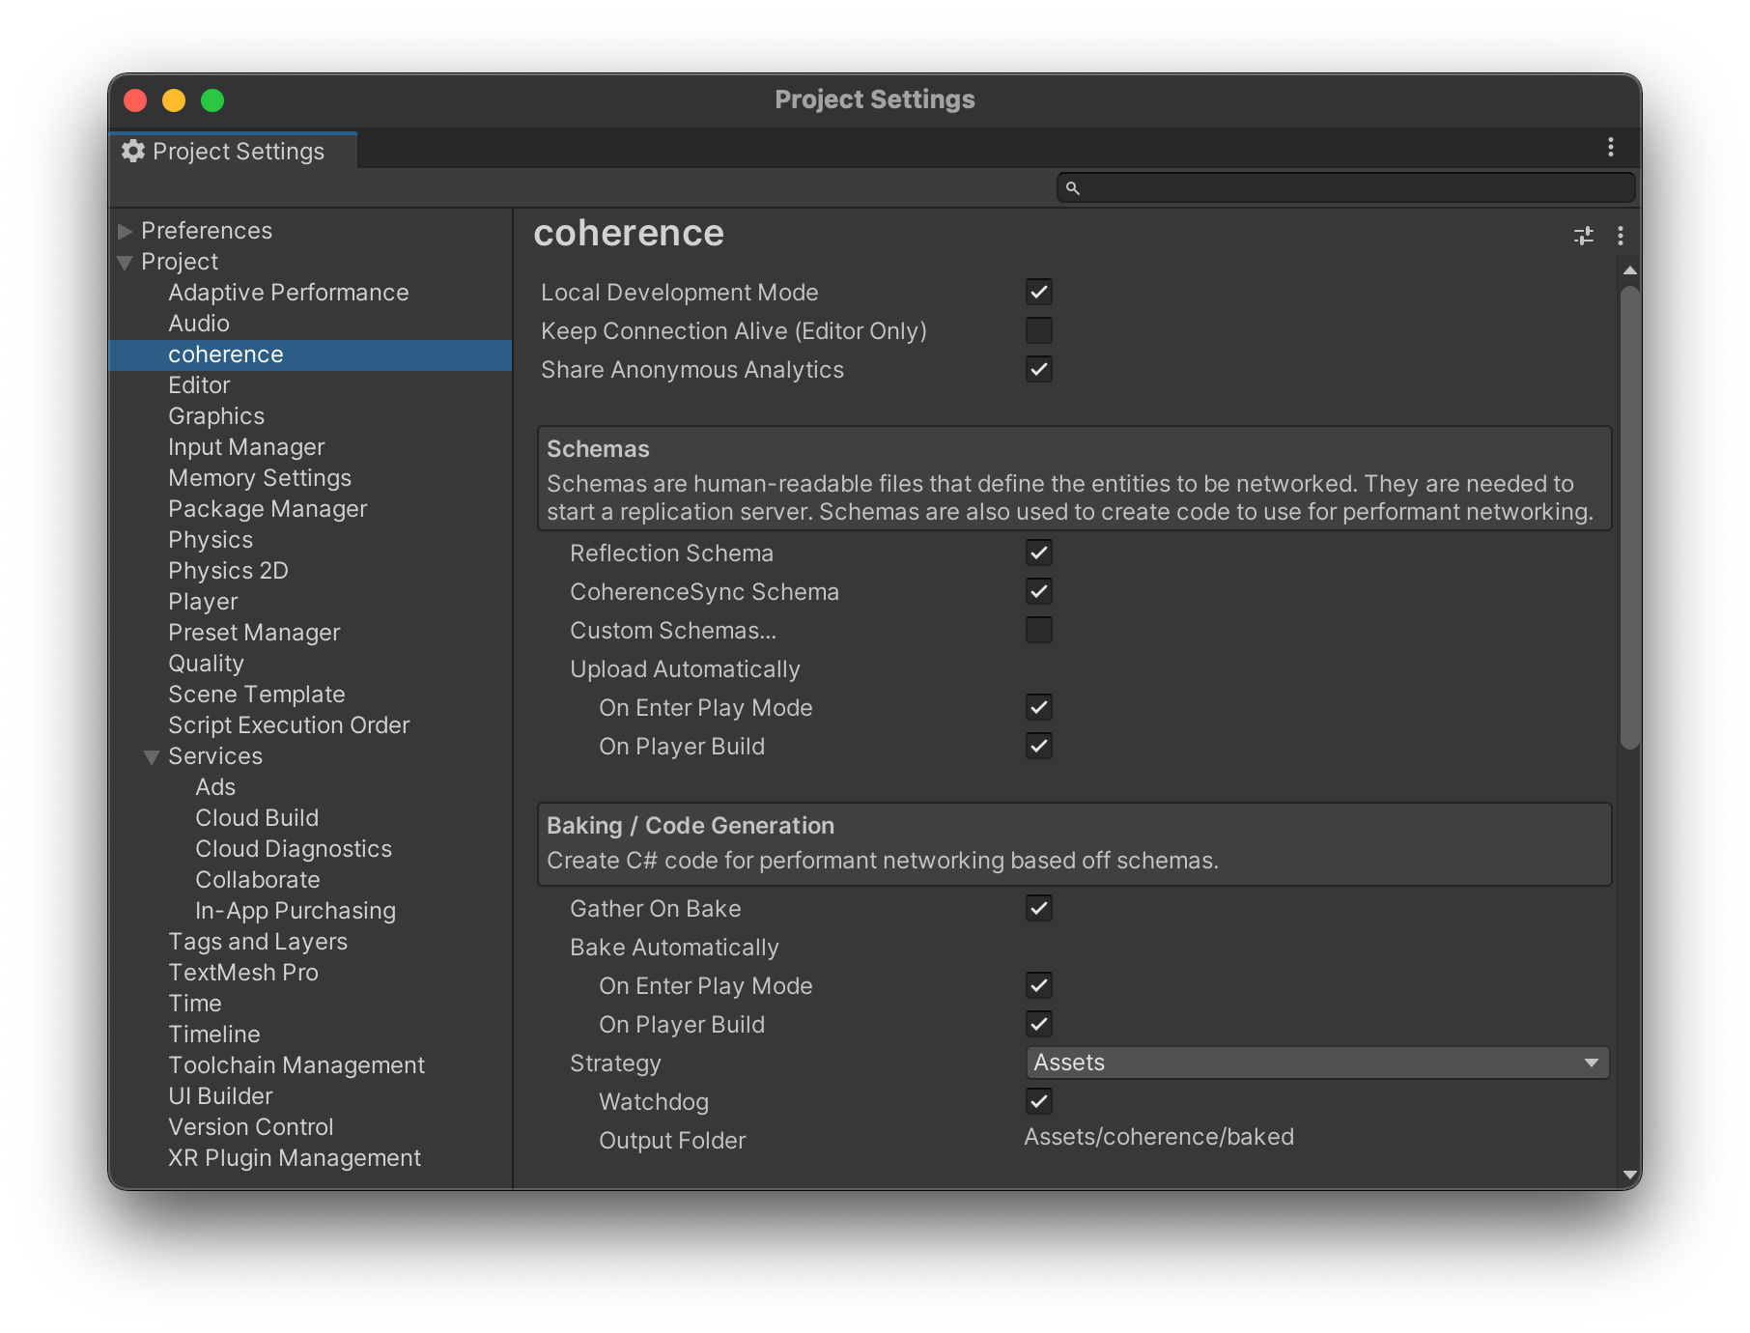Open the window tab options kebab menu
The width and height of the screenshot is (1750, 1333).
point(1610,147)
